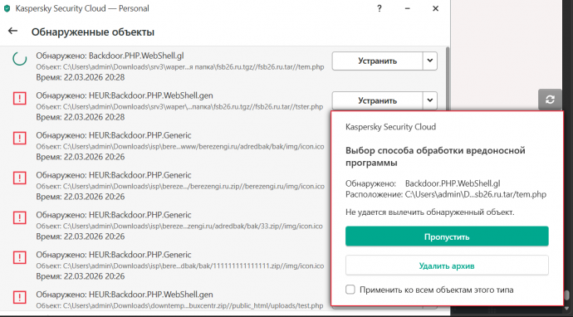Enable 'Применить ко всем объектам этого типа' checkbox
Image resolution: width=573 pixels, height=317 pixels.
[x=350, y=290]
